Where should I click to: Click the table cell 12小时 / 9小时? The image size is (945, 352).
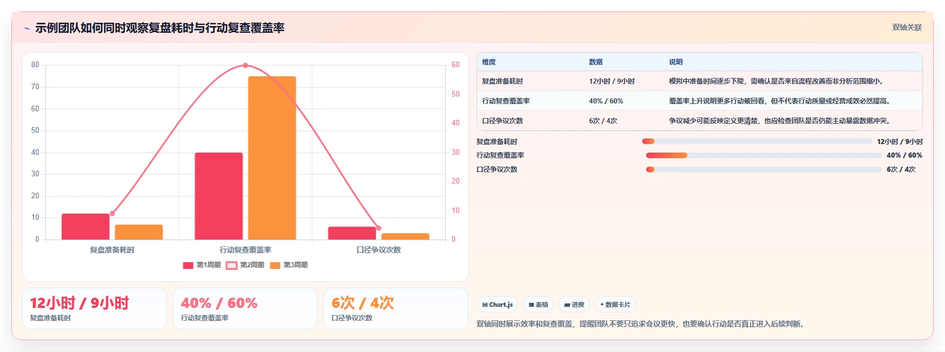point(612,81)
